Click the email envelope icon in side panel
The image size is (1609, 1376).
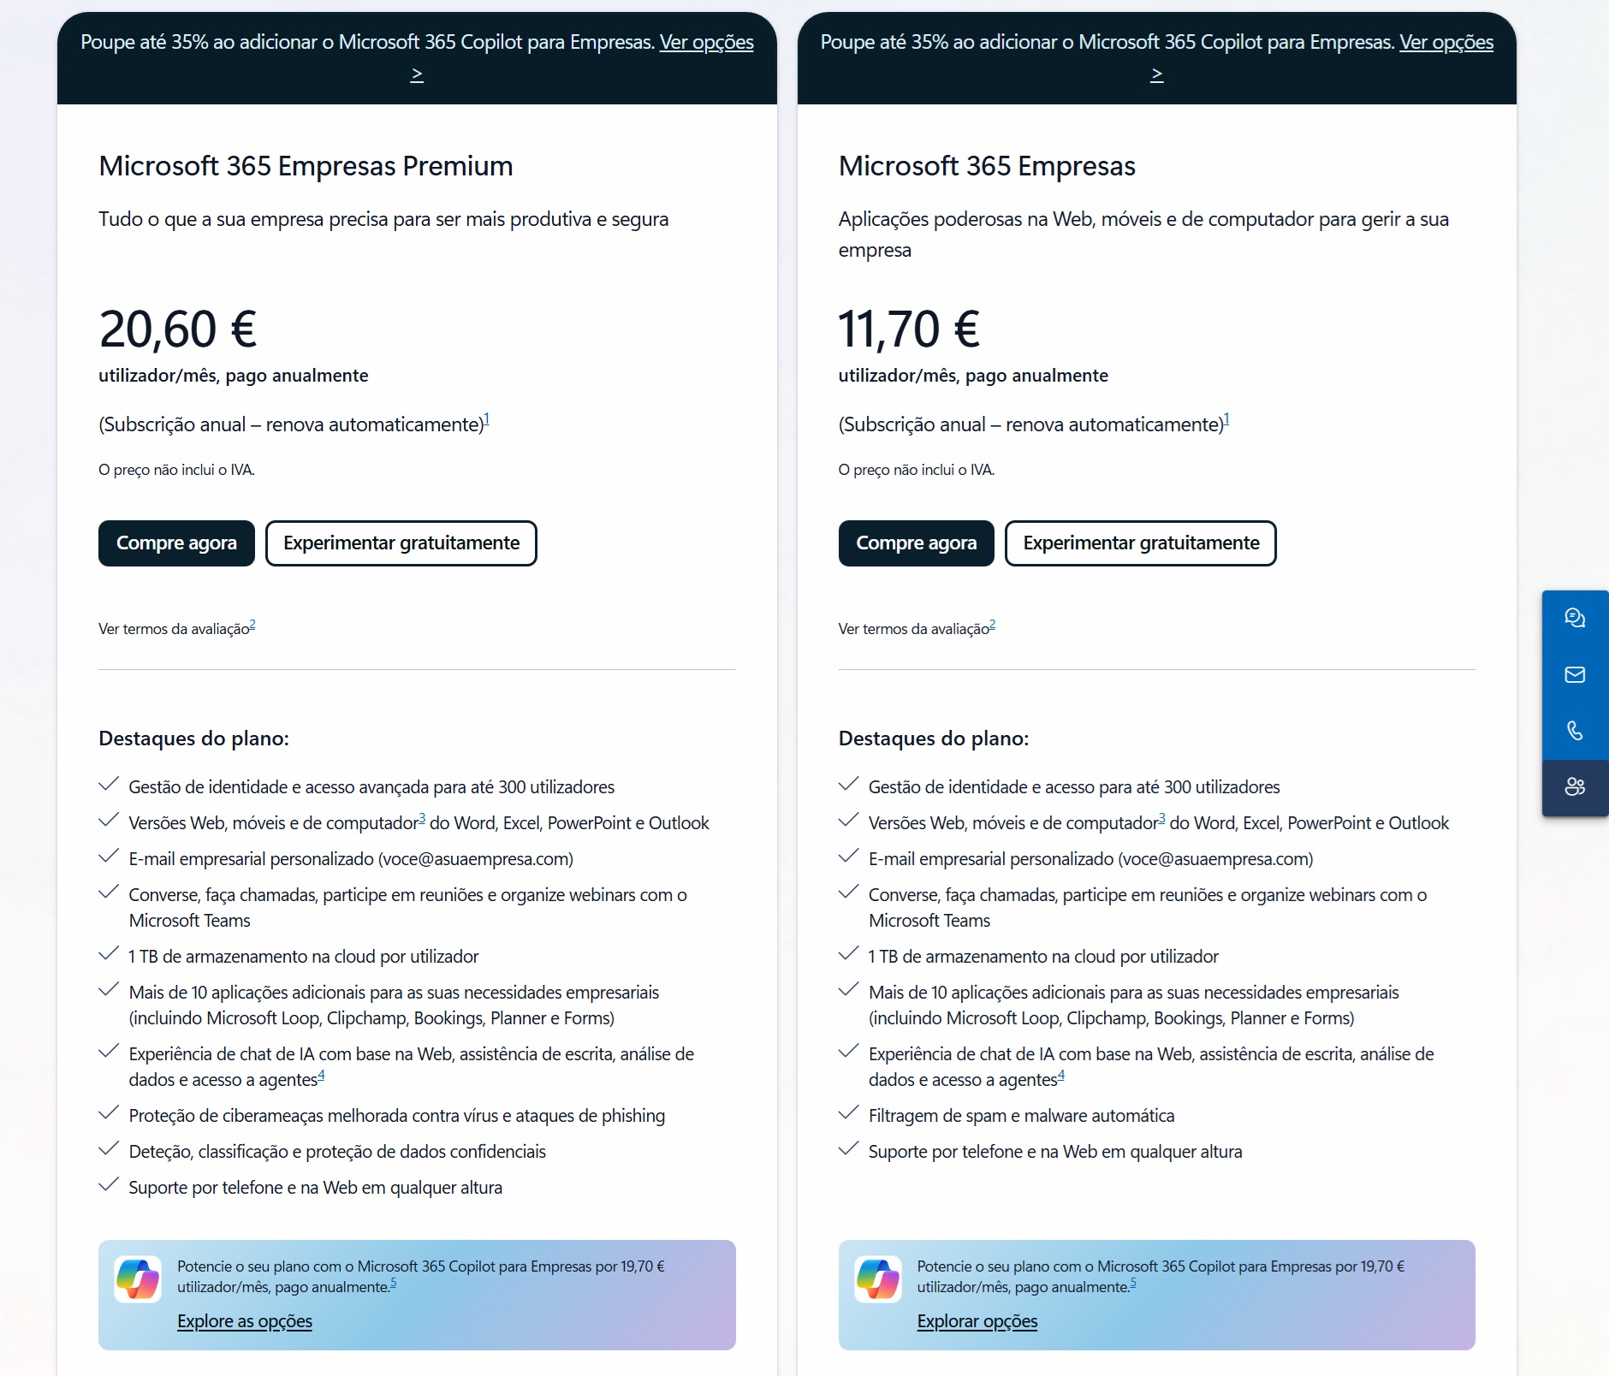coord(1575,674)
